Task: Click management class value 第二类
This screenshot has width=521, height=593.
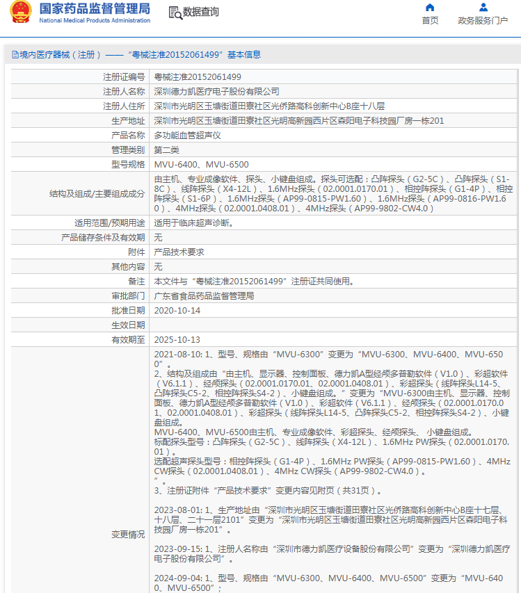Action: 166,150
